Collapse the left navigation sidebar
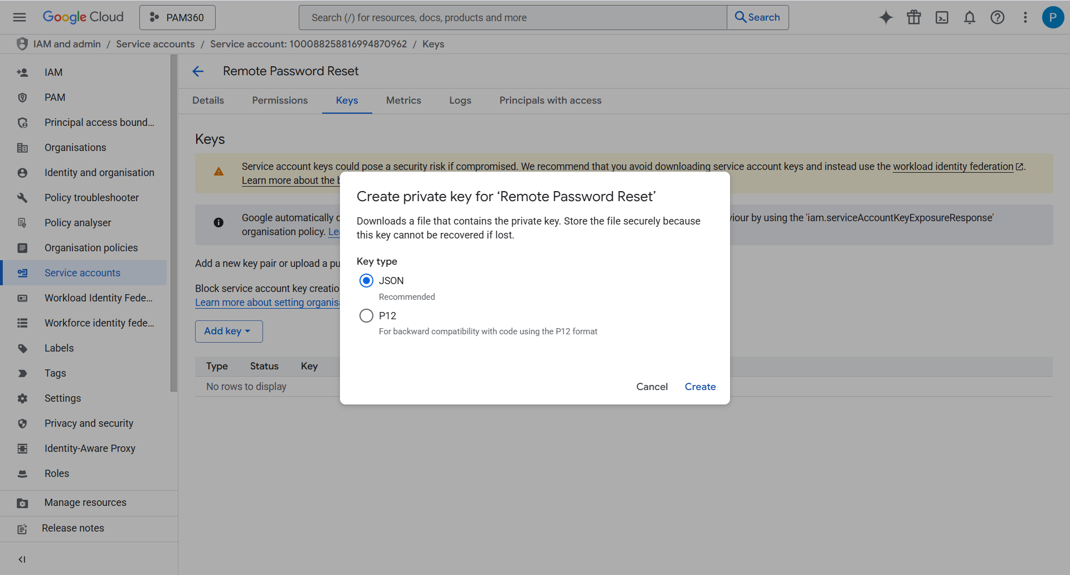This screenshot has width=1070, height=575. point(22,559)
